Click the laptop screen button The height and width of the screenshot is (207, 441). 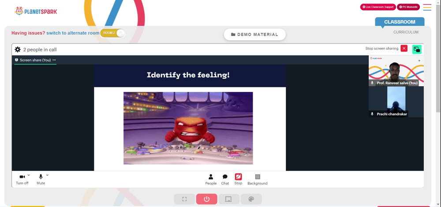coord(228,199)
